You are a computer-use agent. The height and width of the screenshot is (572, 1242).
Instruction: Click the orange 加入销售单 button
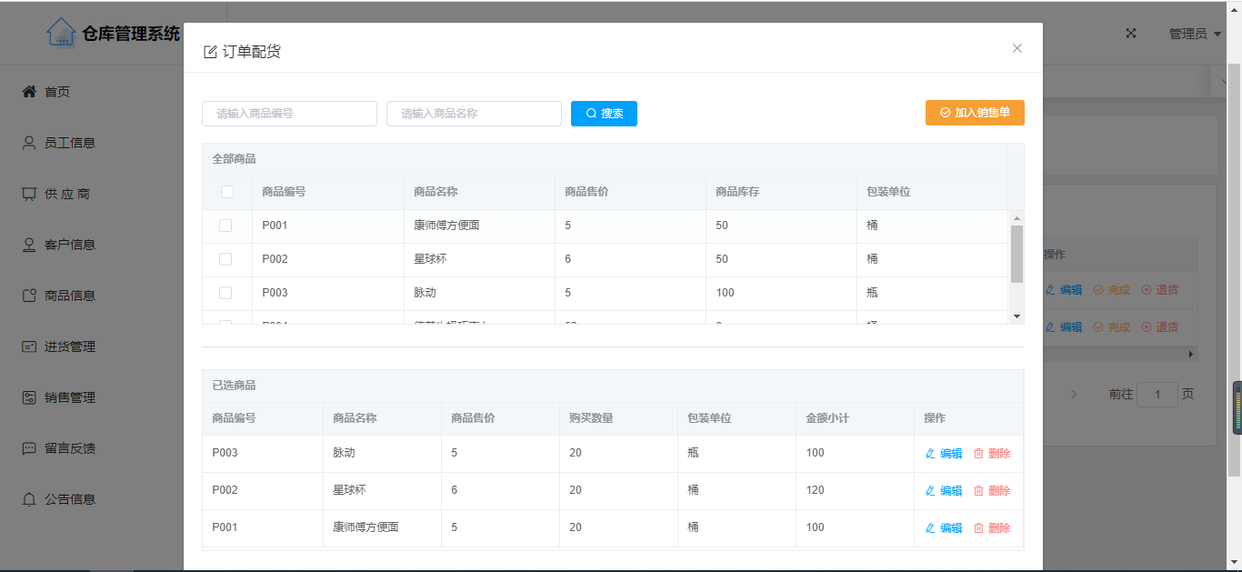[975, 113]
